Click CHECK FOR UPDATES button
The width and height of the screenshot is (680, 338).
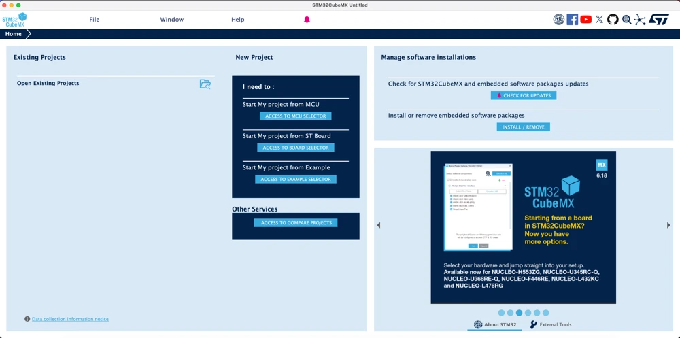[x=524, y=95]
